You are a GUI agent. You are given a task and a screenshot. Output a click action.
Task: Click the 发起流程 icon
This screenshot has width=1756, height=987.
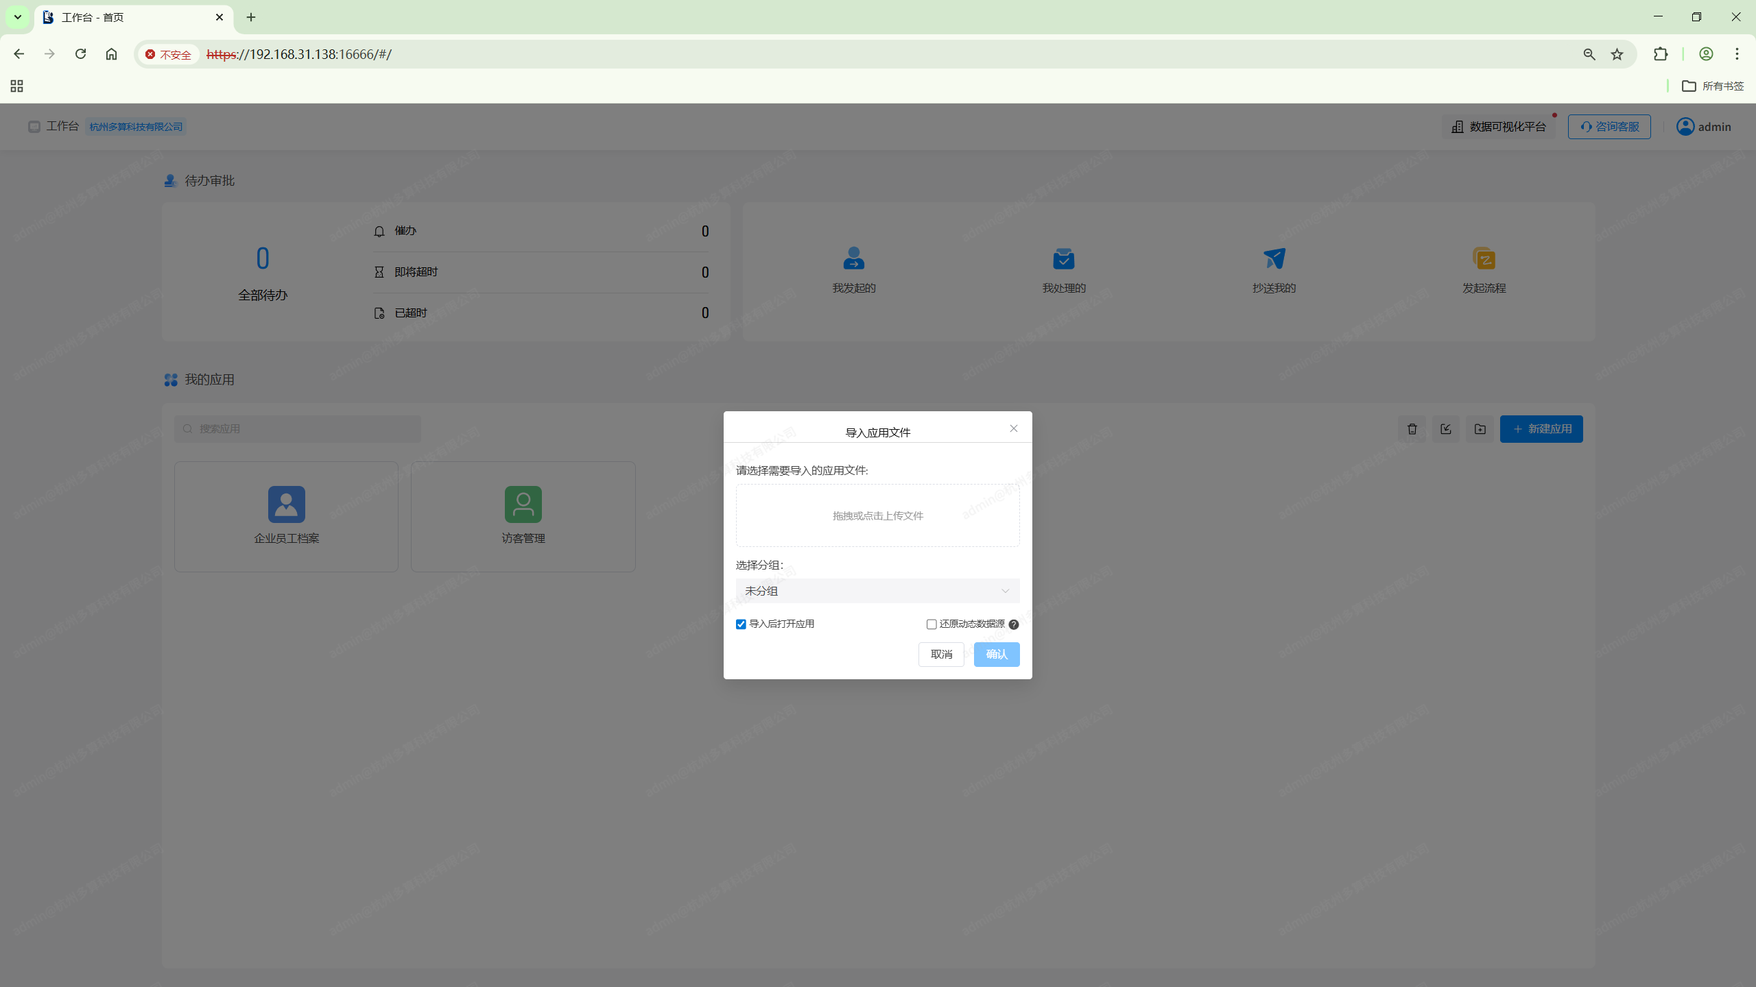point(1484,259)
